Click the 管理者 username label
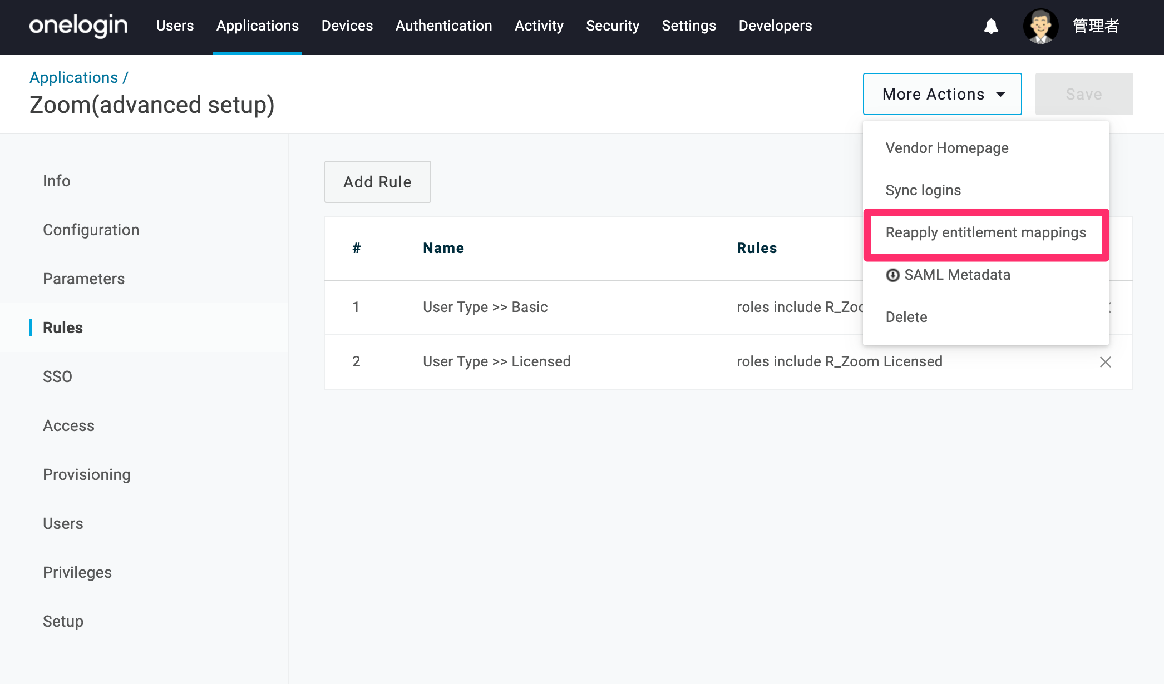Image resolution: width=1164 pixels, height=684 pixels. pos(1096,26)
